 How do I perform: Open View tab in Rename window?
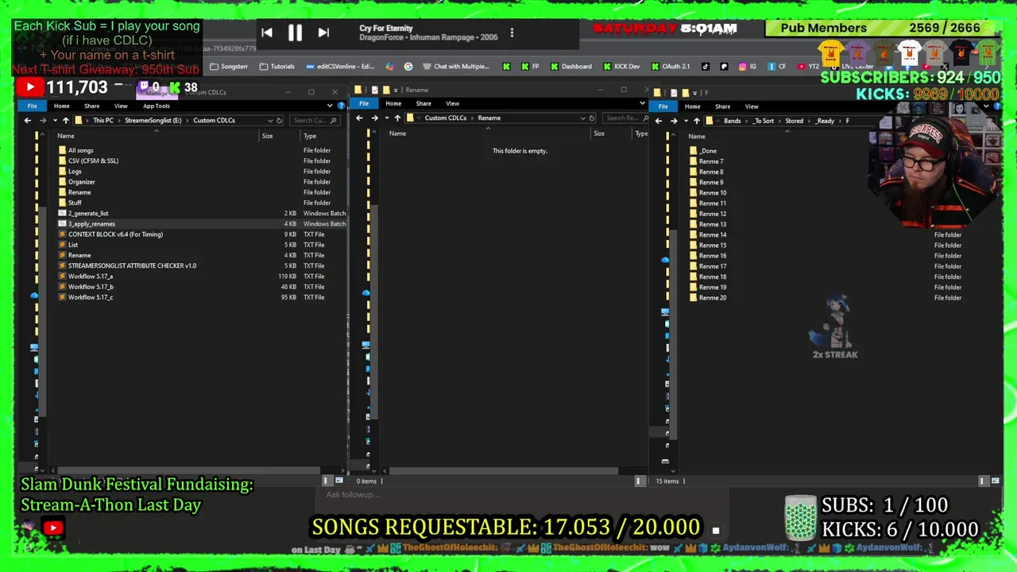click(x=452, y=103)
